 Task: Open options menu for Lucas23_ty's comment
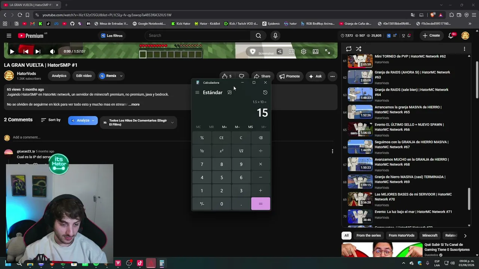point(332,151)
